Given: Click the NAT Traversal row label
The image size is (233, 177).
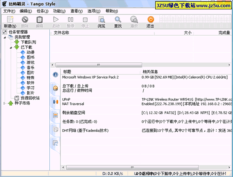Looking at the screenshot, I should [73, 104].
